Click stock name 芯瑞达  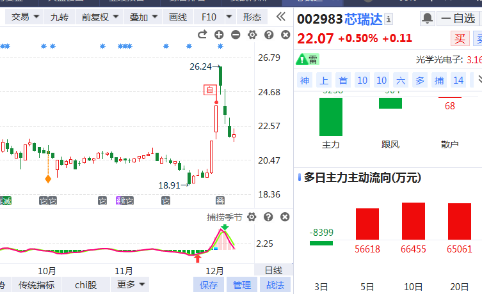click(364, 19)
